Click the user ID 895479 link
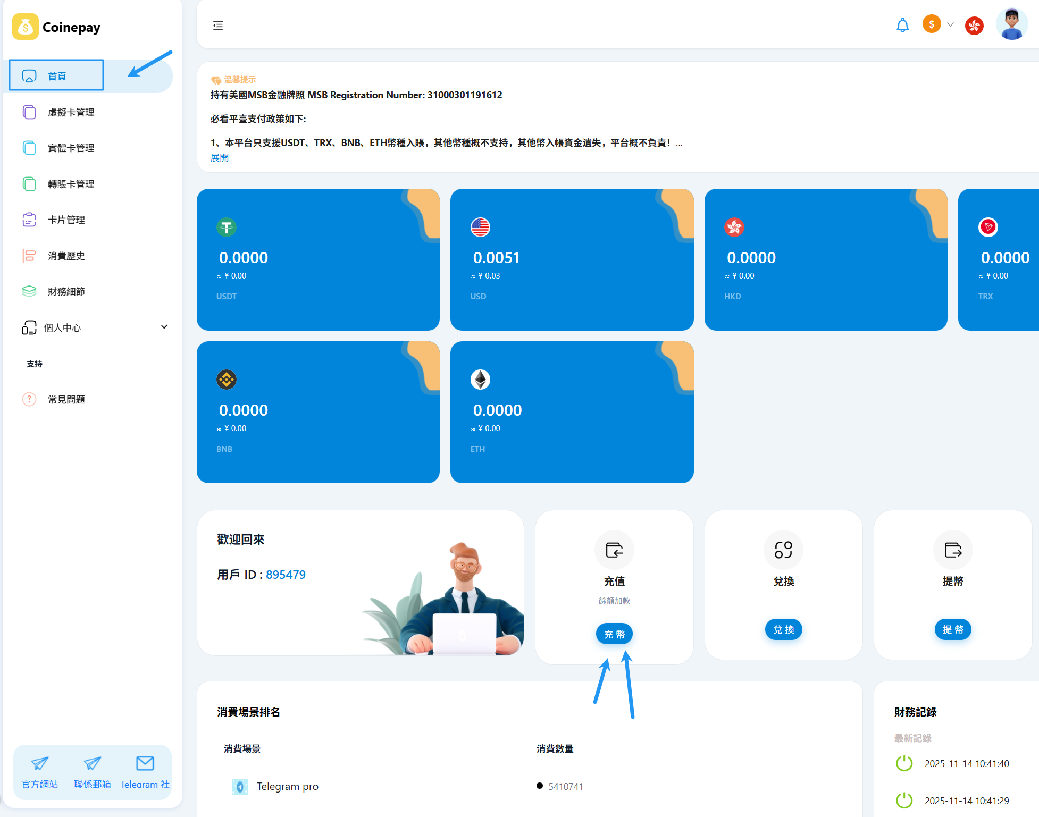The width and height of the screenshot is (1039, 817). click(286, 575)
